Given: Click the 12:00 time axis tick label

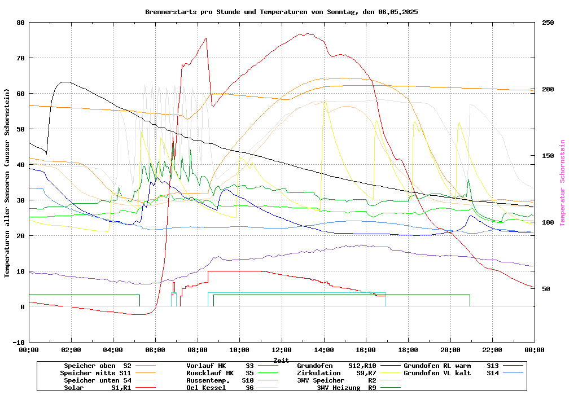Looking at the screenshot, I should pos(281,350).
